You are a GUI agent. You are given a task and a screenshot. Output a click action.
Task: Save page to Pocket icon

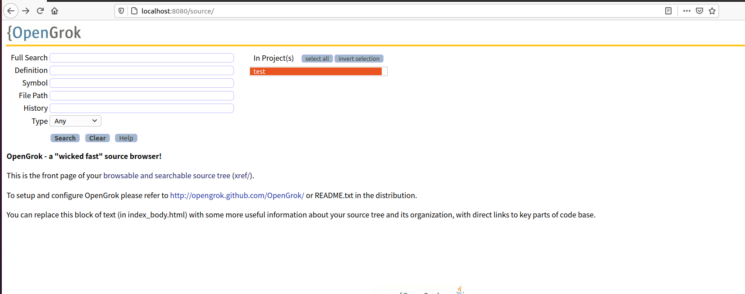[x=699, y=11]
